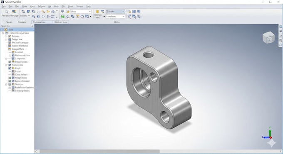The width and height of the screenshot is (283, 154).
Task: Click the lower hole on the part's arm
Action: tap(165, 117)
